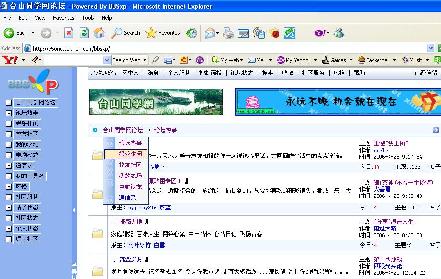Click the IE Home toolbar icon
441x279 pixels.
(99, 33)
